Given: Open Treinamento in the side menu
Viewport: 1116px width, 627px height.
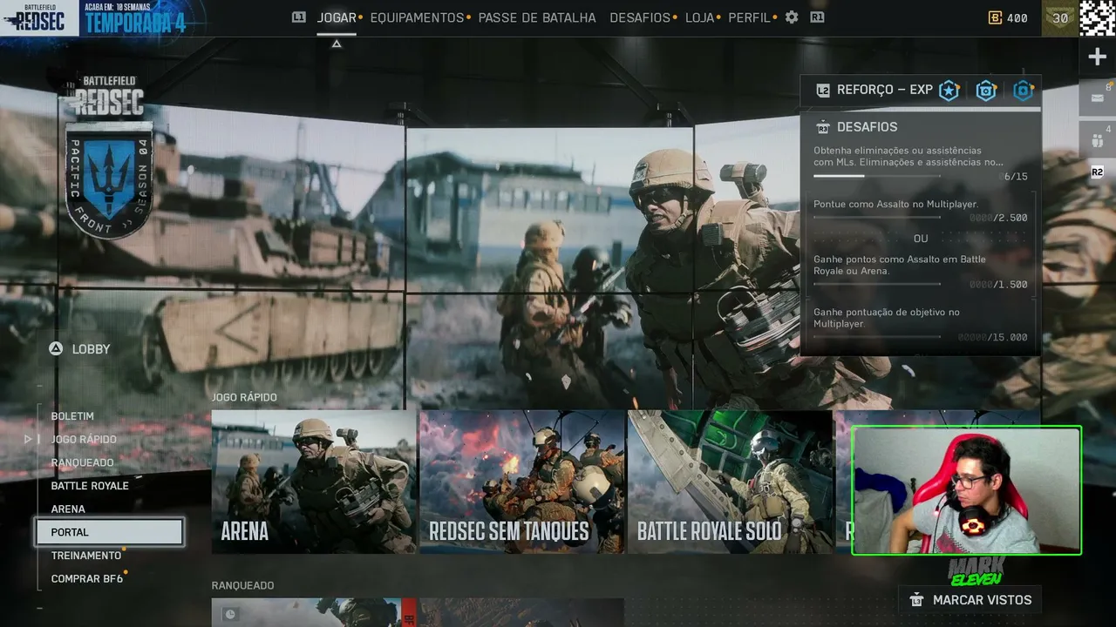Looking at the screenshot, I should click(x=86, y=556).
